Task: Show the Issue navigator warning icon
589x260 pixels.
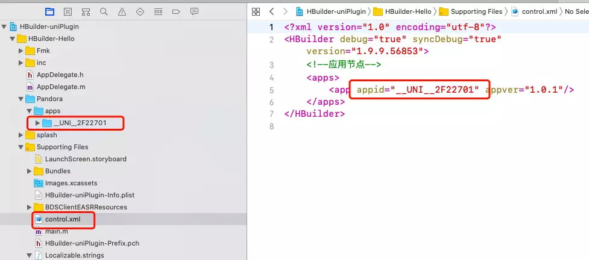Action: pos(122,11)
